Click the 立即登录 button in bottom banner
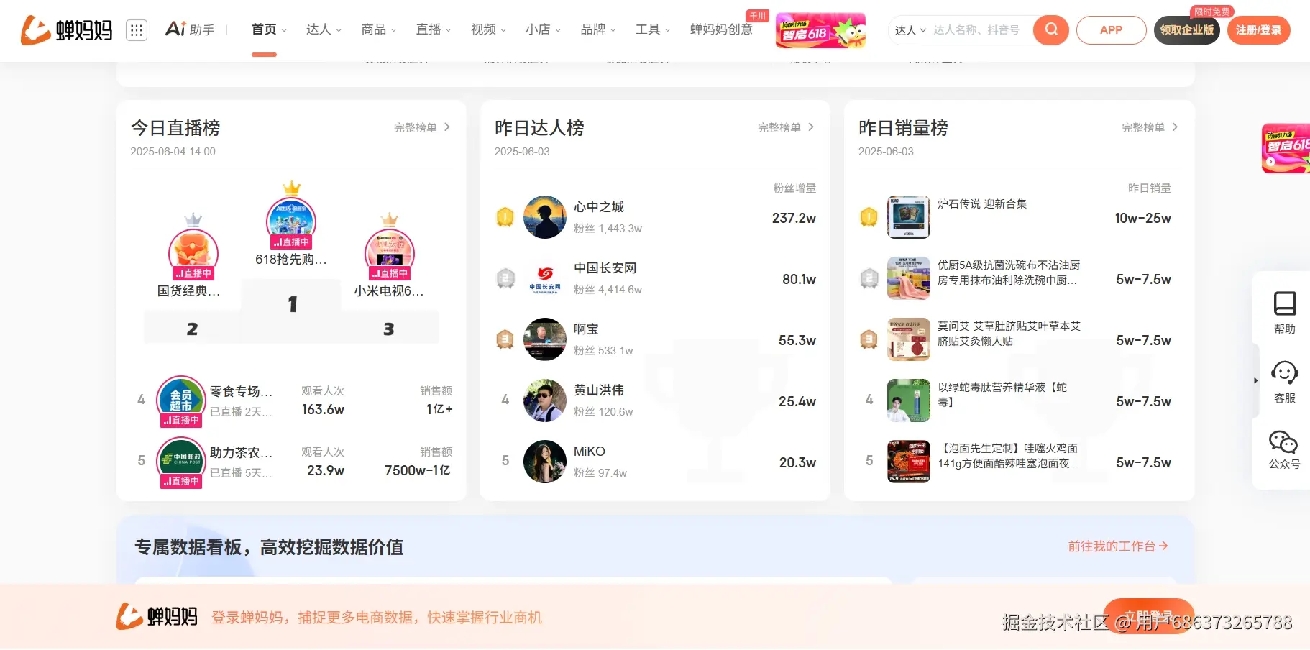This screenshot has height=650, width=1310. coord(1148,617)
